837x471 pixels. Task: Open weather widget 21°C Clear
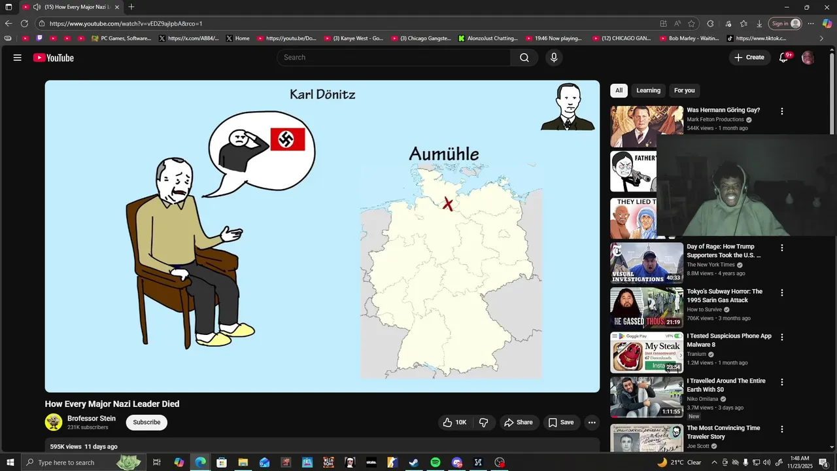coord(679,462)
